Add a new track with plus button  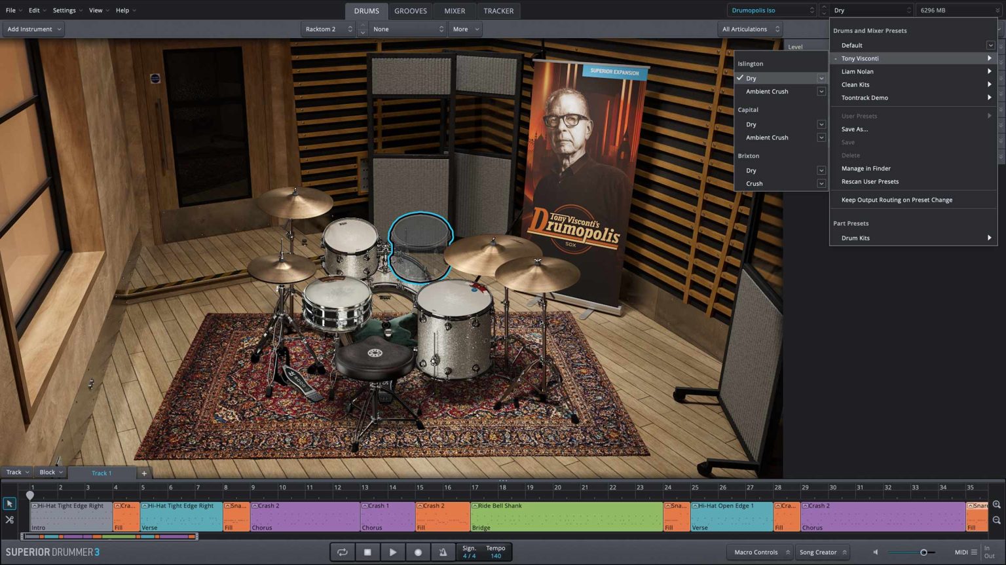(144, 473)
